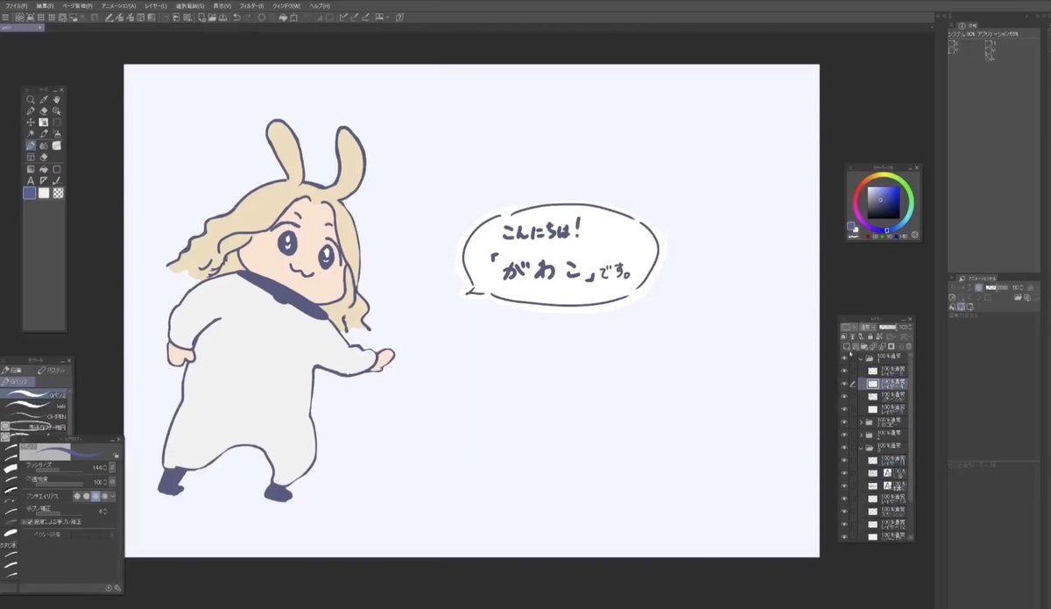Collapse the open folder containing text layers
Screen dimensions: 1051x609
(x=861, y=447)
